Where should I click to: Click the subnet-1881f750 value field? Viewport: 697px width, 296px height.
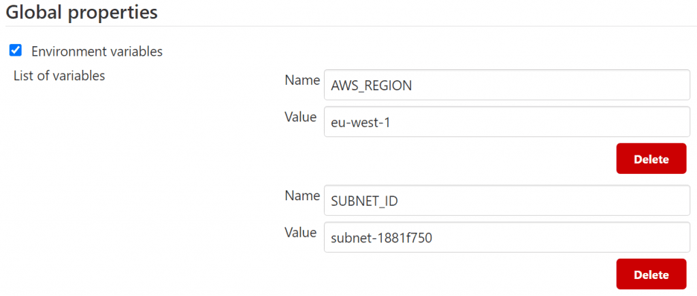click(507, 237)
